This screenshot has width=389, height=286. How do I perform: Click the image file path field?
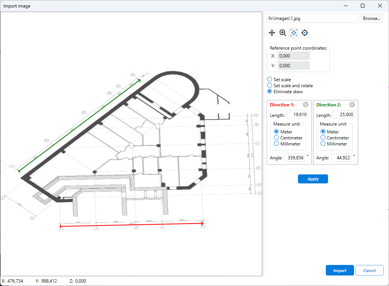312,18
